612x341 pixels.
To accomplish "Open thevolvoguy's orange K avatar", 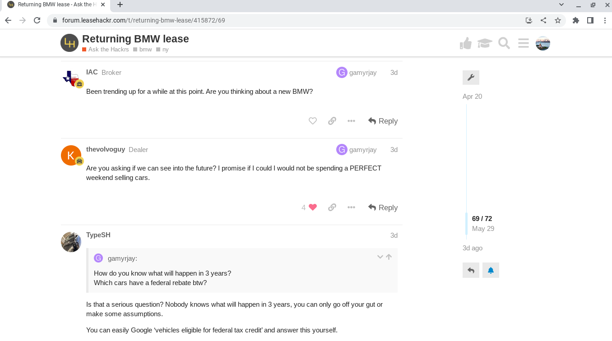I will pos(71,156).
